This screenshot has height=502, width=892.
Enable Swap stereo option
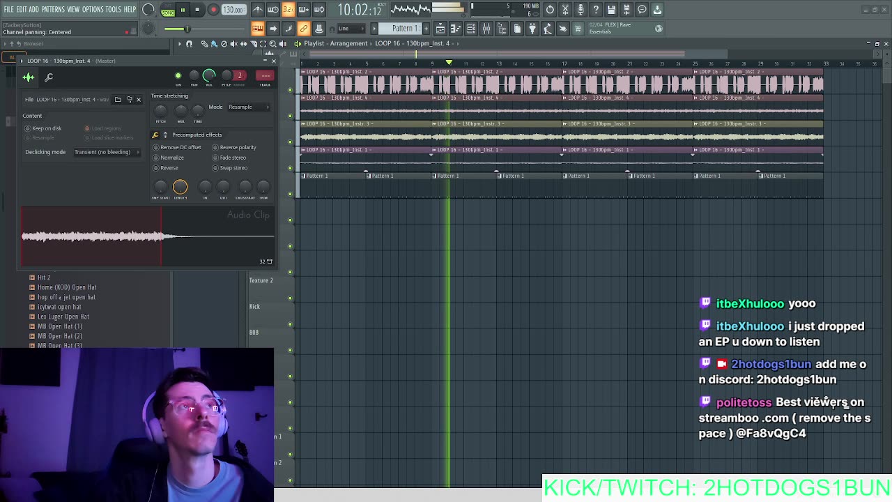(230, 168)
